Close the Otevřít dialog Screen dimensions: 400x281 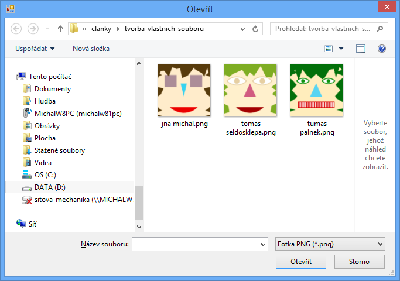(387, 6)
